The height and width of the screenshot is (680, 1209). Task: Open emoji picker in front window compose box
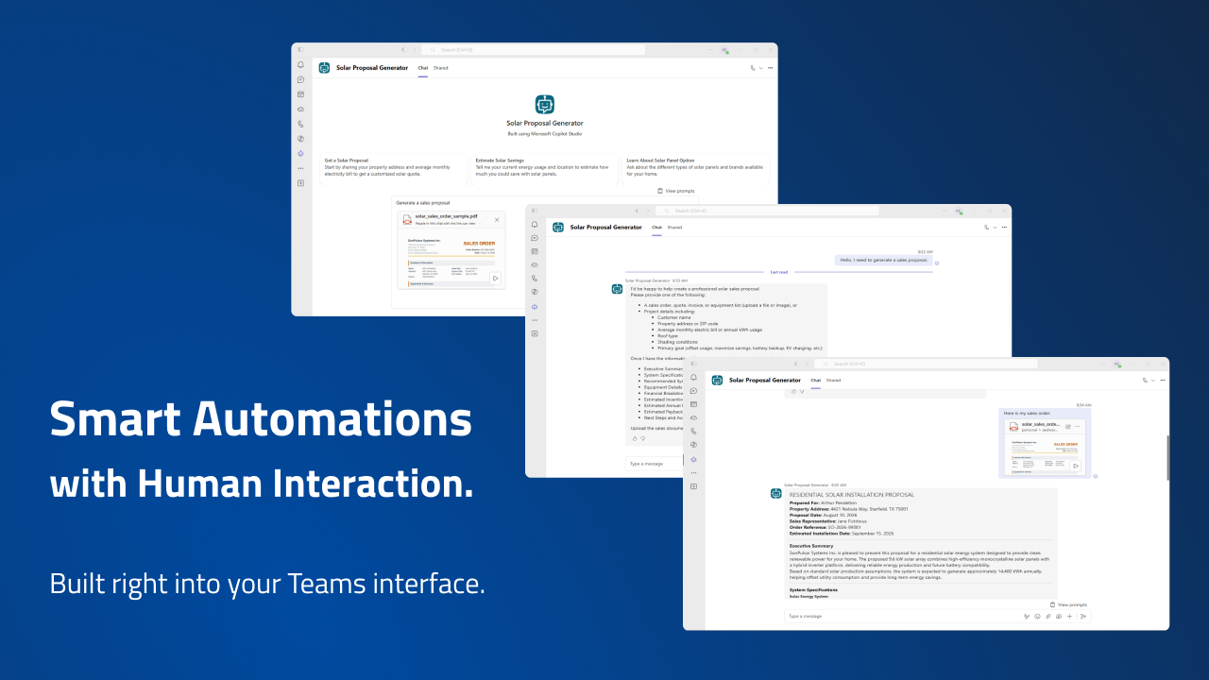pos(1037,616)
